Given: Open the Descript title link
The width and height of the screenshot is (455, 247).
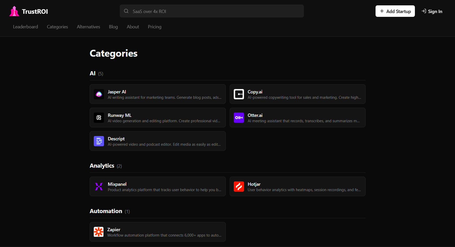Looking at the screenshot, I should pyautogui.click(x=116, y=139).
